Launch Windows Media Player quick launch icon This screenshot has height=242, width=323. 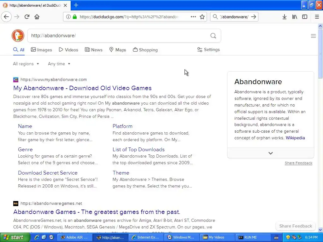pyautogui.click(x=51, y=237)
